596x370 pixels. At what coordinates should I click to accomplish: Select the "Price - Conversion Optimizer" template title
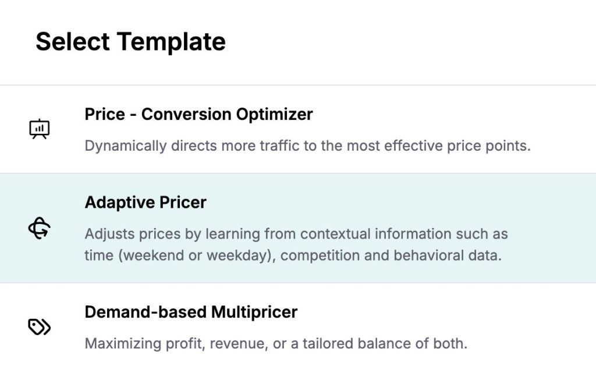[198, 114]
